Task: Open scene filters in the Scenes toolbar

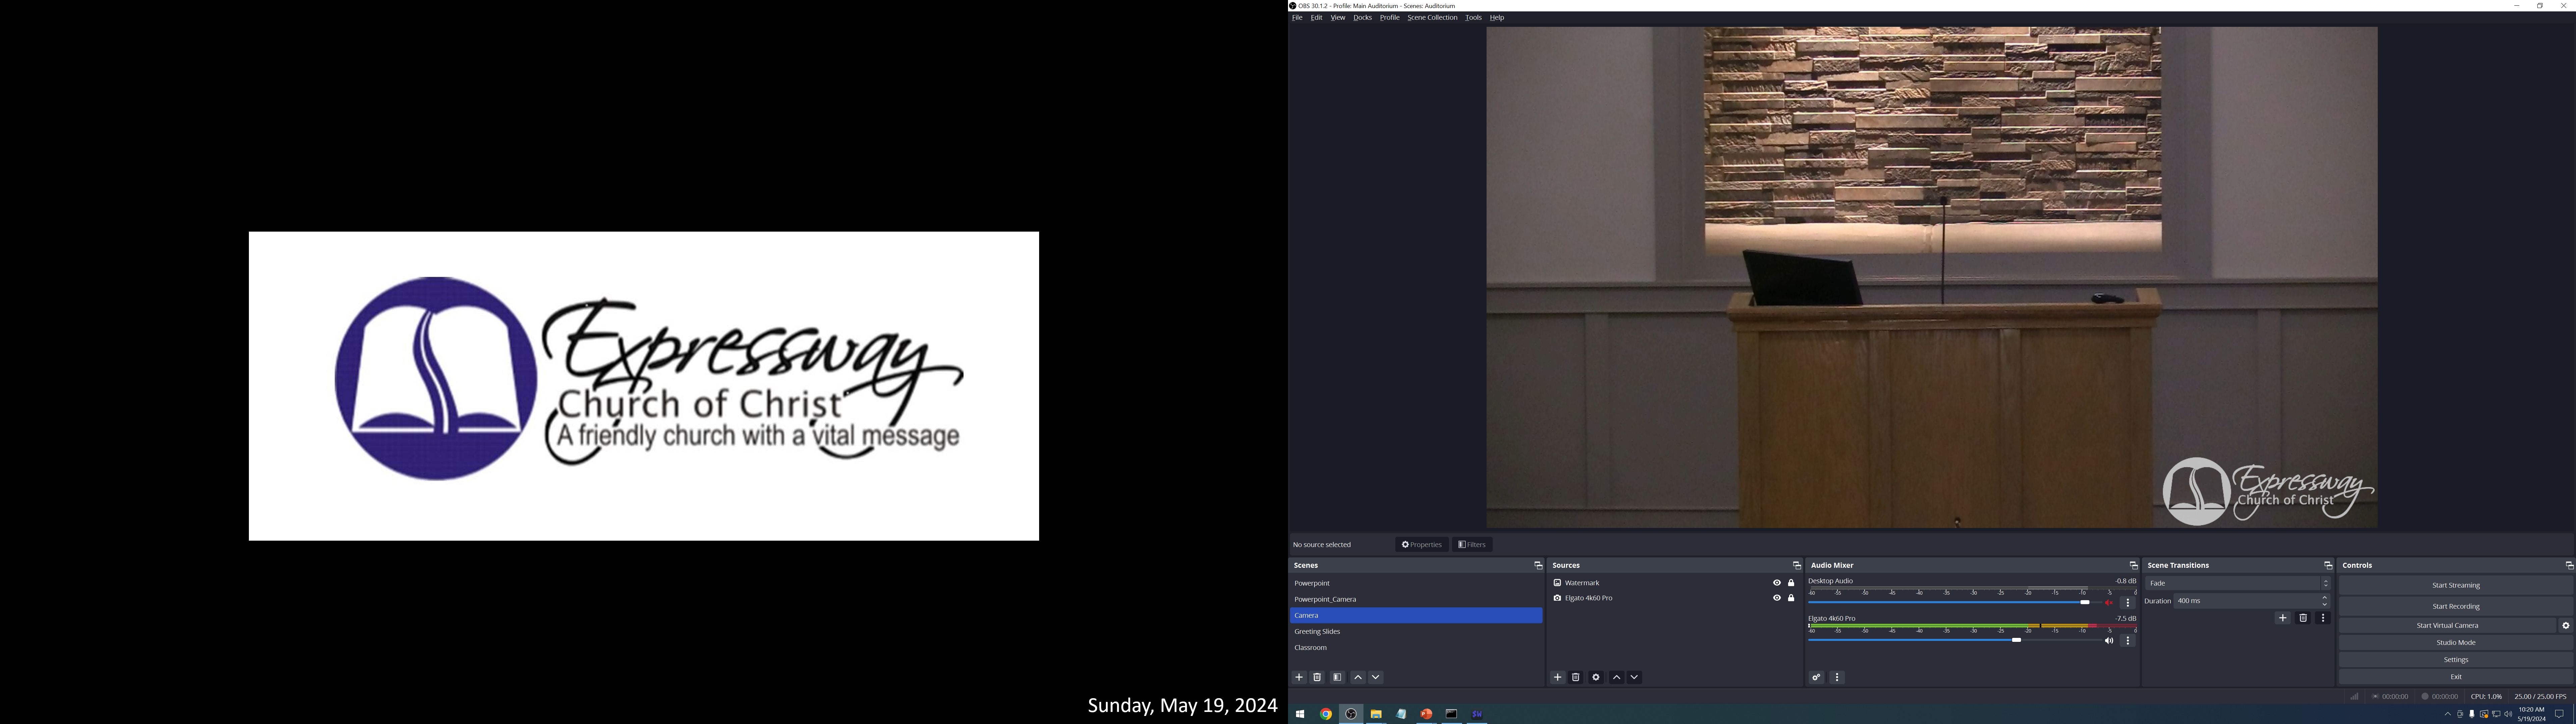Action: 1337,677
